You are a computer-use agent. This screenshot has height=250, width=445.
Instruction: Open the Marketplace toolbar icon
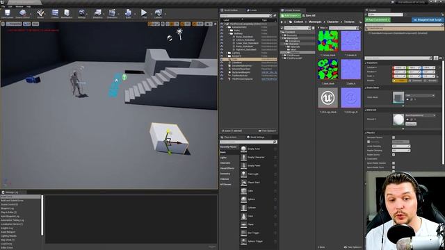click(67, 14)
